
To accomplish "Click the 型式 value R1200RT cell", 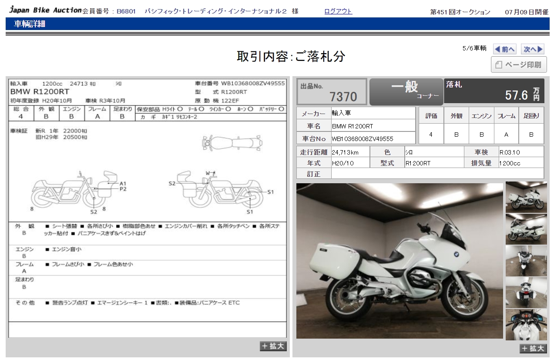I will coord(434,163).
